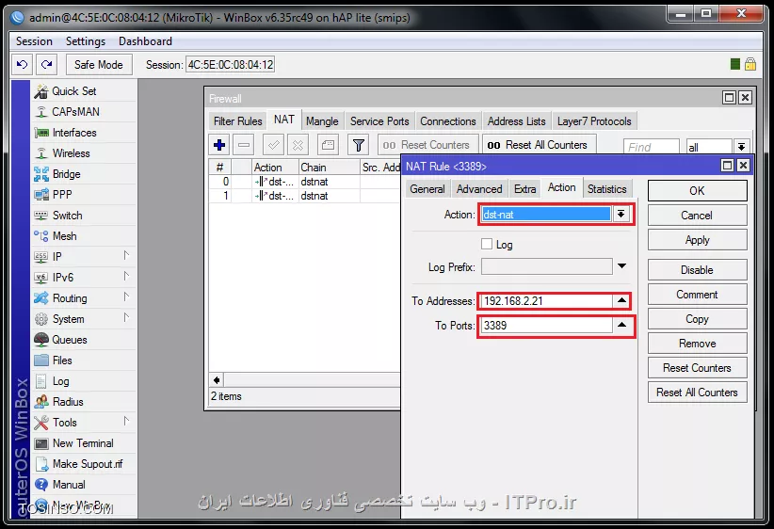
Task: Expand the Log Prefix arrow
Action: pyautogui.click(x=622, y=266)
